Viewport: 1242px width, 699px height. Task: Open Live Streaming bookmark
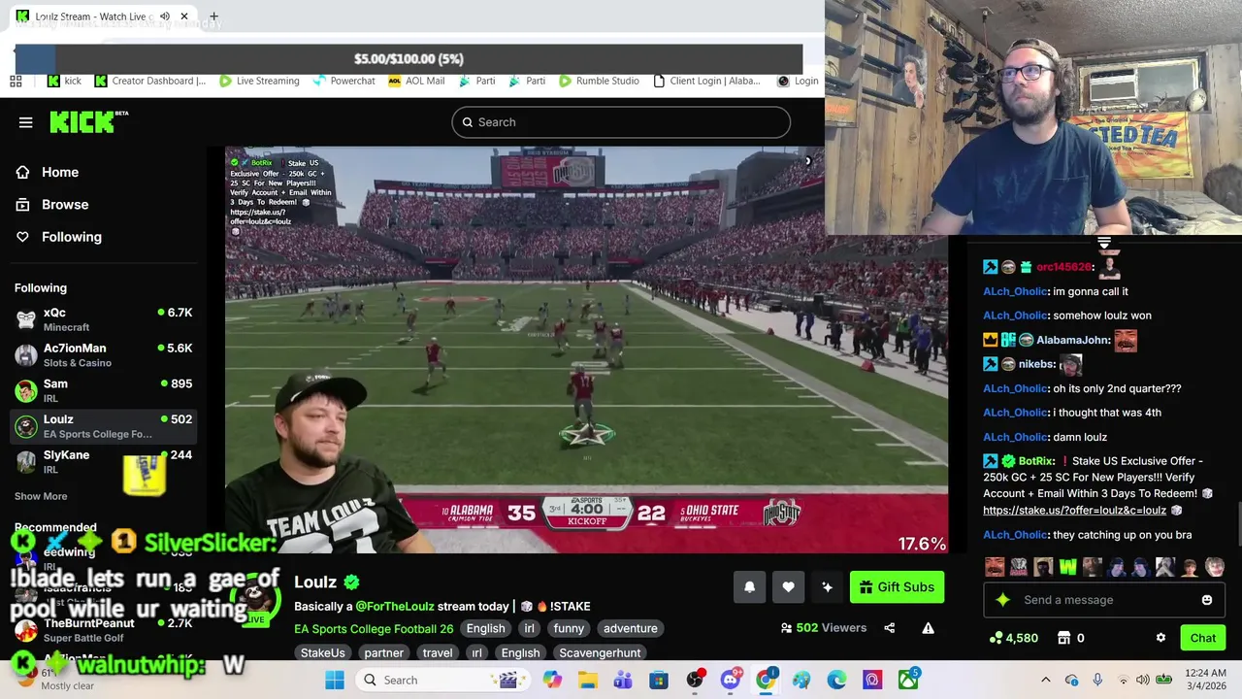[259, 81]
